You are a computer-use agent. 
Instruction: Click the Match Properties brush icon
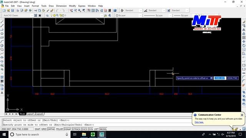[x=48, y=10]
